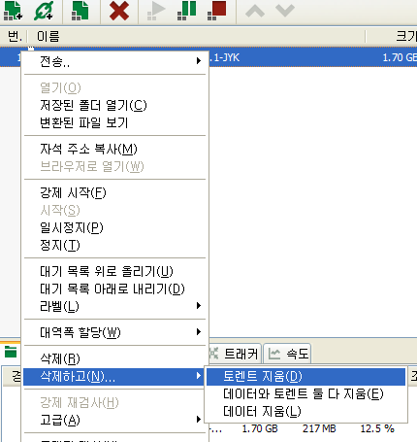Choose 데이터와 토렌트 둘 다 지움(E)

(x=305, y=393)
